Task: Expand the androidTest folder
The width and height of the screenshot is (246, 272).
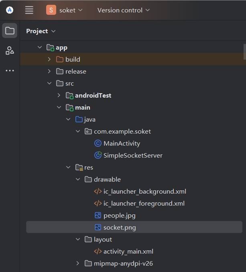Action: pyautogui.click(x=59, y=95)
